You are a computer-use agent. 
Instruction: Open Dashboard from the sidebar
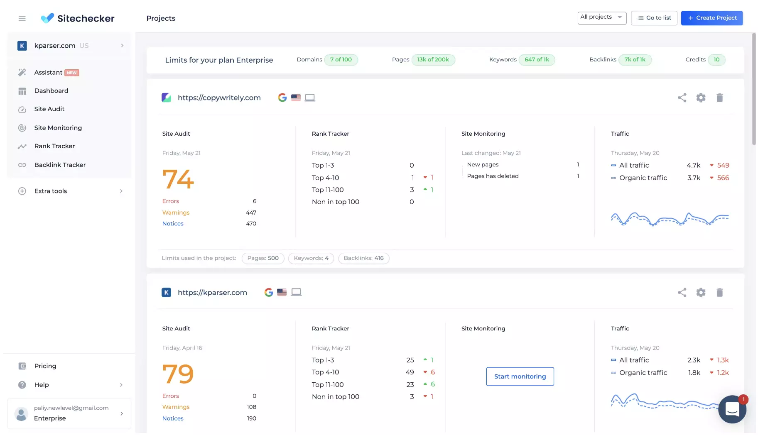(x=51, y=91)
